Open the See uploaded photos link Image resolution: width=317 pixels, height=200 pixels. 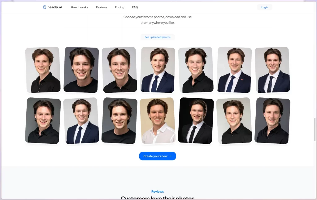coord(158,37)
